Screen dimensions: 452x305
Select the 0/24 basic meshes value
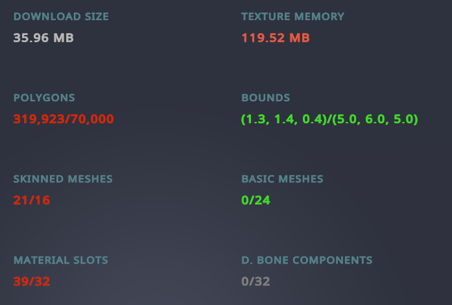point(256,201)
